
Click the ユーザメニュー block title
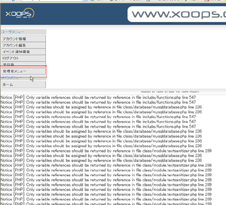coord(12,32)
